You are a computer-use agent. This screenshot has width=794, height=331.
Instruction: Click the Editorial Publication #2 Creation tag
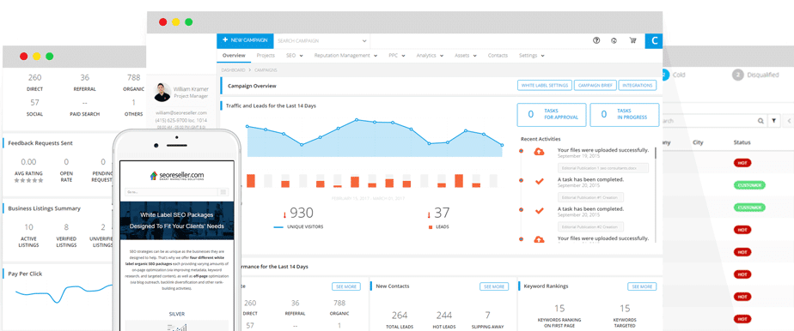(x=590, y=227)
